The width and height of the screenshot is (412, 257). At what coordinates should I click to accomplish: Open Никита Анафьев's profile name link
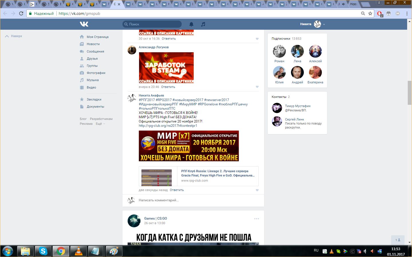point(151,95)
